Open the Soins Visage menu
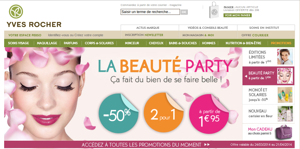 coord(19,43)
